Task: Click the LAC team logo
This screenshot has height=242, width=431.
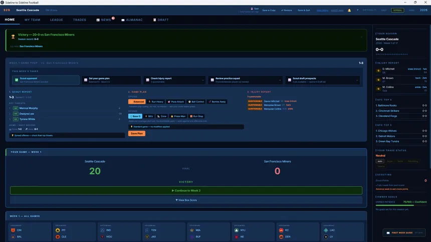Action: click(x=326, y=230)
